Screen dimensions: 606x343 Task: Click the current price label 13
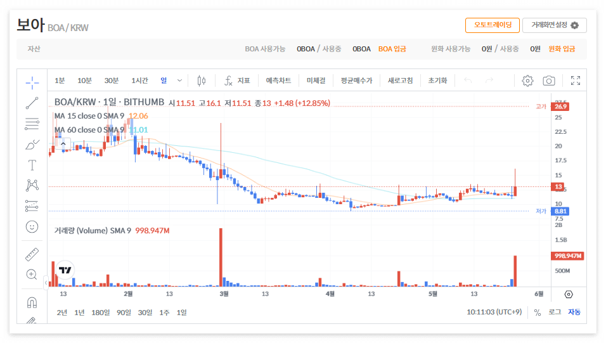tap(558, 187)
